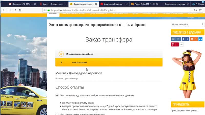Reload the page with the browser refresh icon
The width and height of the screenshot is (205, 115).
(15, 10)
